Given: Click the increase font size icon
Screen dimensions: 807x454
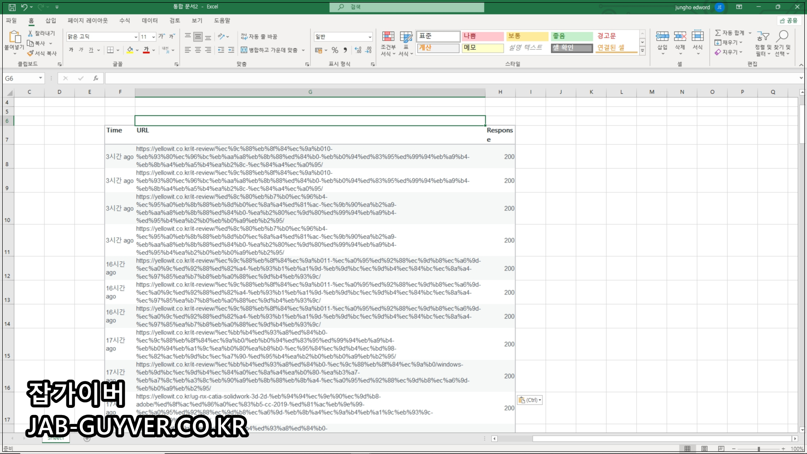Looking at the screenshot, I should point(161,36).
